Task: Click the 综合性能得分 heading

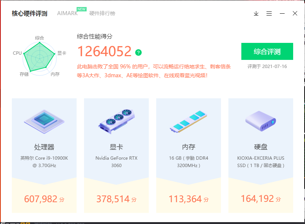Action: (x=94, y=36)
